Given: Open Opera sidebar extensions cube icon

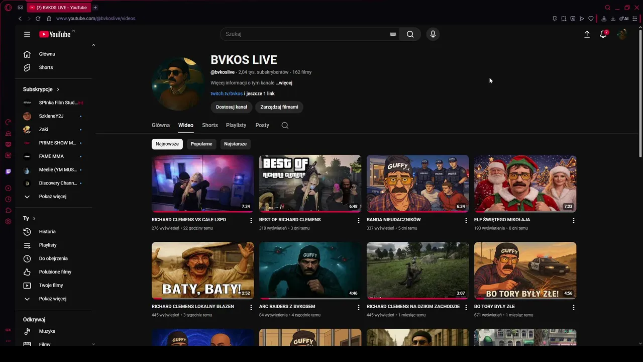Looking at the screenshot, I should point(8,210).
